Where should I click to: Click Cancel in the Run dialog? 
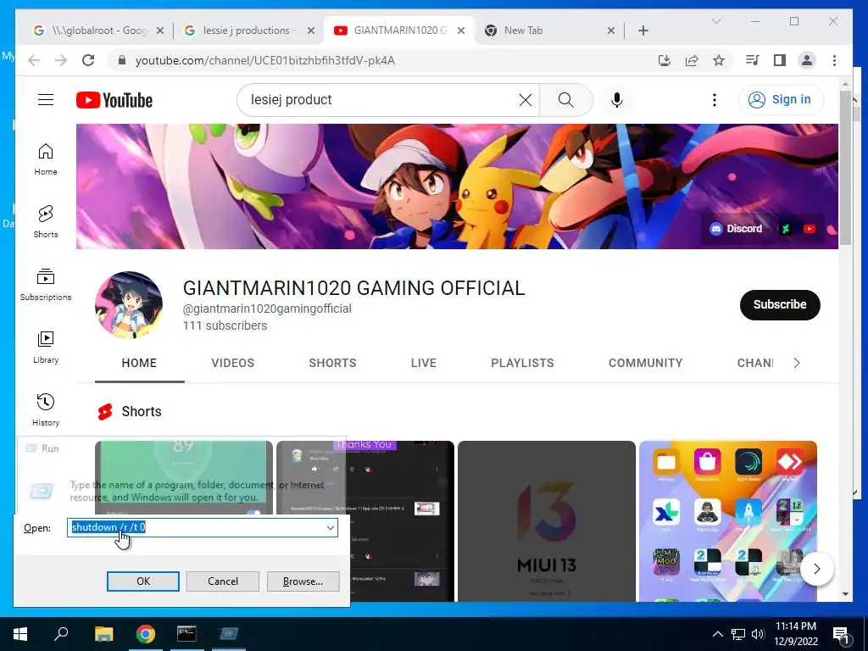pyautogui.click(x=223, y=581)
